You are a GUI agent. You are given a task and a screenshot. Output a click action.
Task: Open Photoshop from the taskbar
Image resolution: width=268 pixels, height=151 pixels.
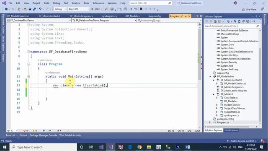(x=178, y=147)
